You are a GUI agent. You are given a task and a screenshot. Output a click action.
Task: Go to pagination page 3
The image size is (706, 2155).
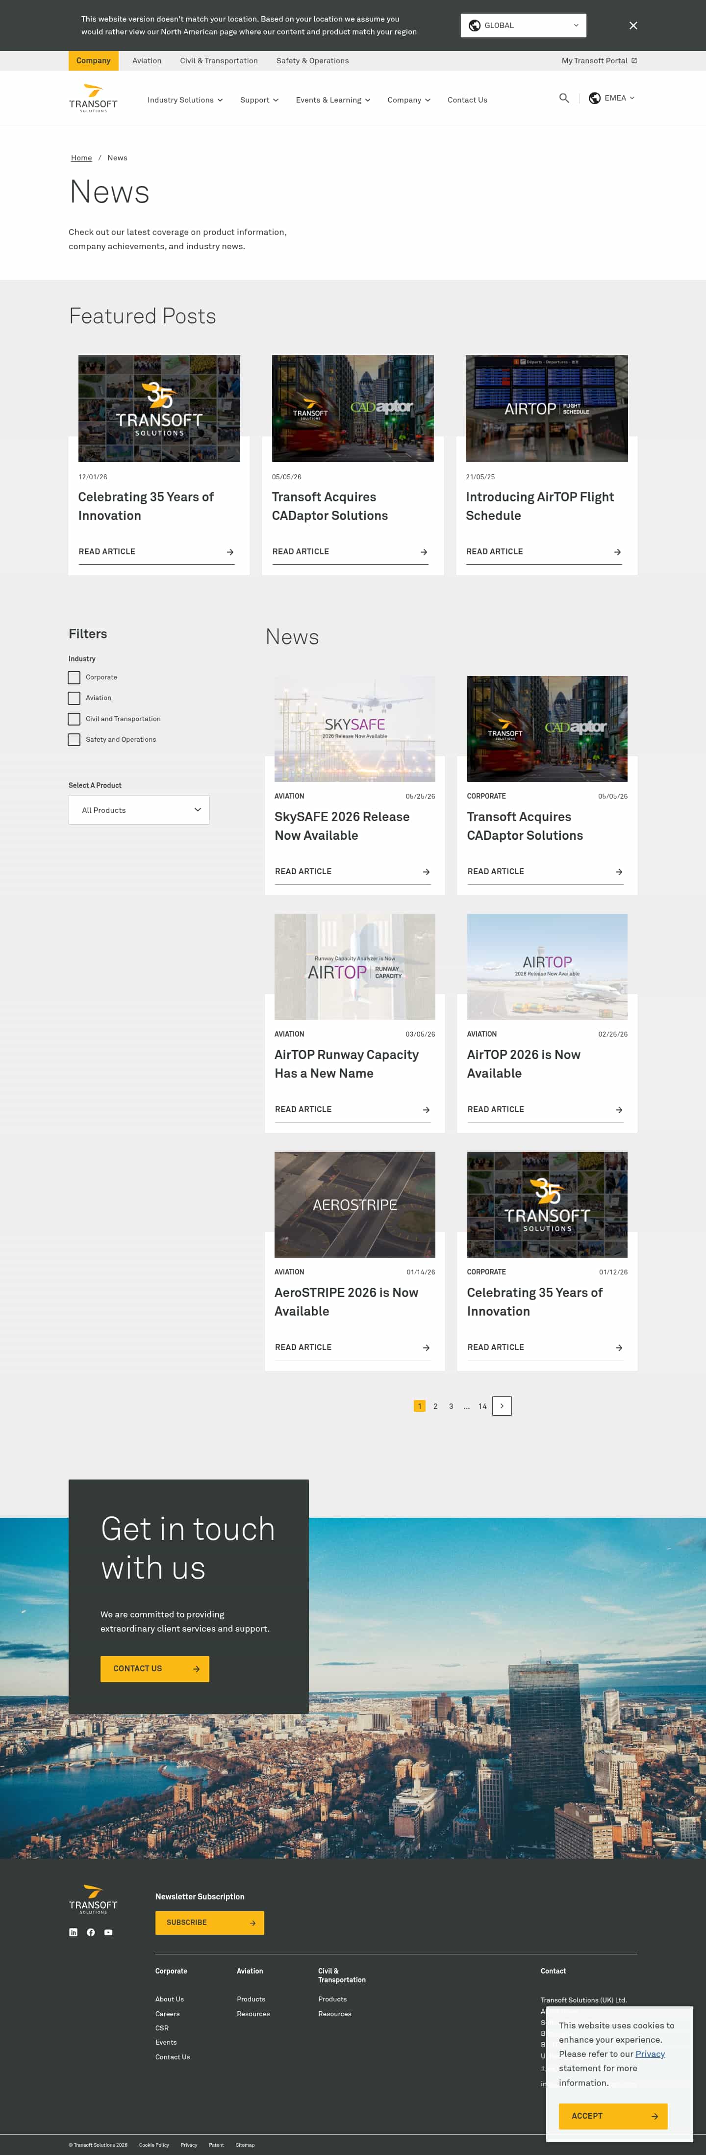pos(451,1406)
